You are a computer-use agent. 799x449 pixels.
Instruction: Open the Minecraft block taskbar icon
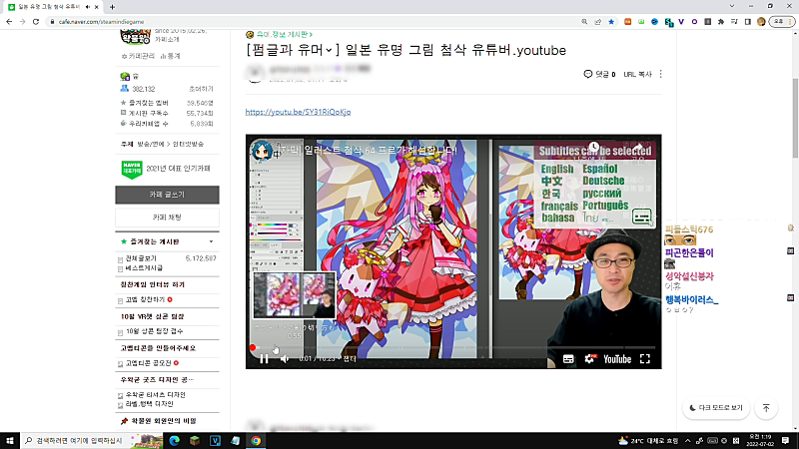click(x=195, y=440)
